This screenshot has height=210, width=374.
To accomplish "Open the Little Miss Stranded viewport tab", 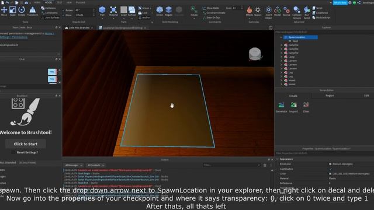I will point(79,28).
